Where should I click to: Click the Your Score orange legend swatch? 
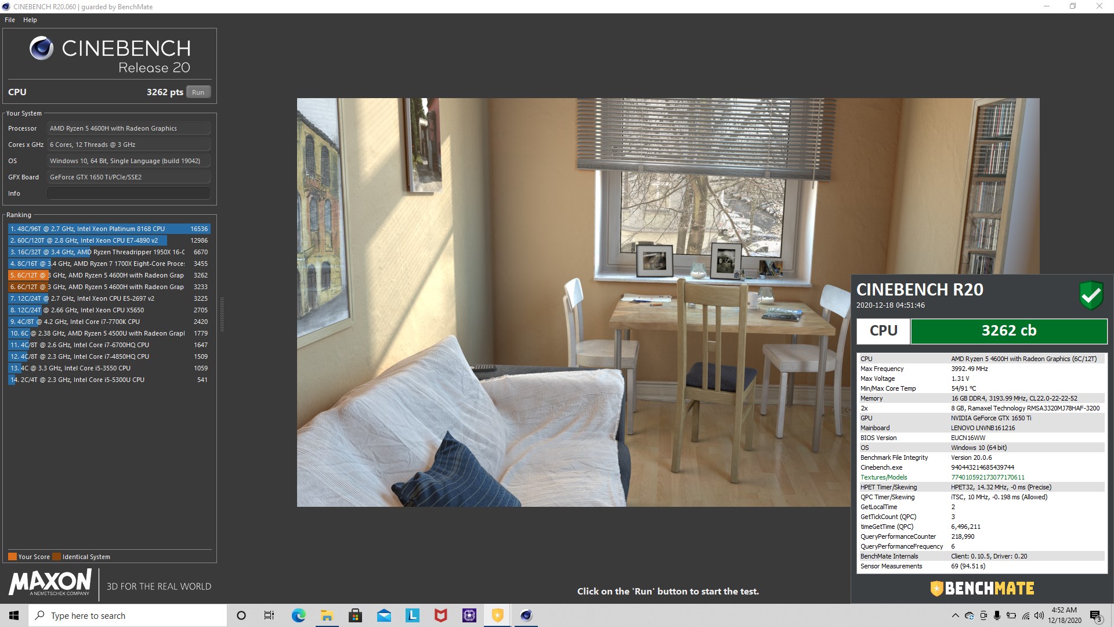[12, 557]
